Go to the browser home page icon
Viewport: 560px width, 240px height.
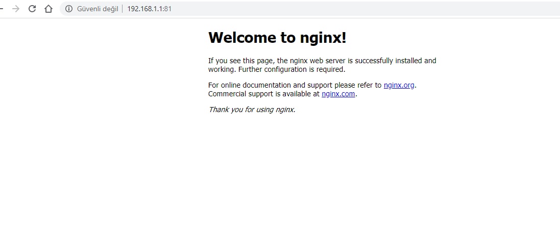click(48, 9)
